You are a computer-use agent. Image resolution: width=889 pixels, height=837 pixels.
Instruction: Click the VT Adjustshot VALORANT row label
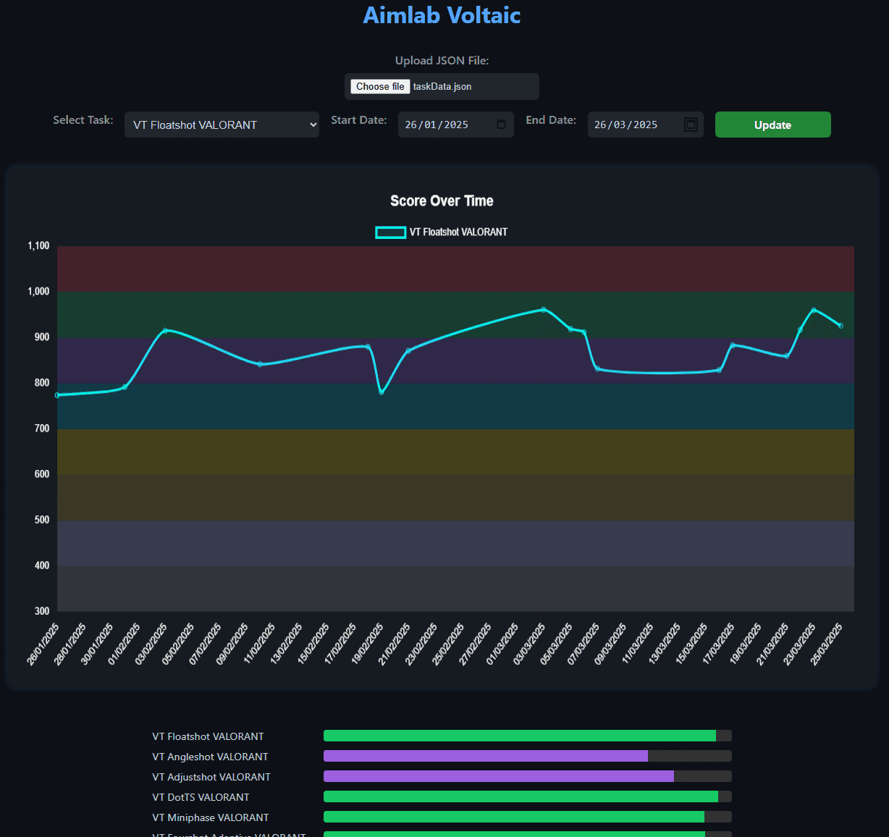(211, 777)
